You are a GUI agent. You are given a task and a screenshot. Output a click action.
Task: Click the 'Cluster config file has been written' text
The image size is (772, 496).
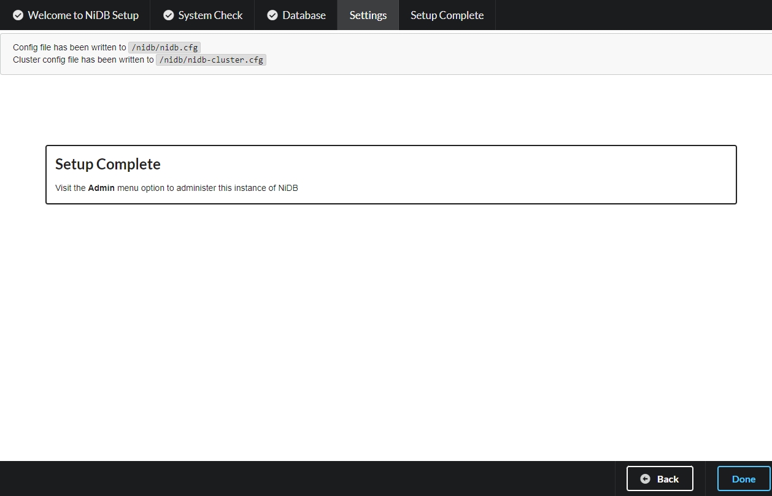tap(83, 60)
